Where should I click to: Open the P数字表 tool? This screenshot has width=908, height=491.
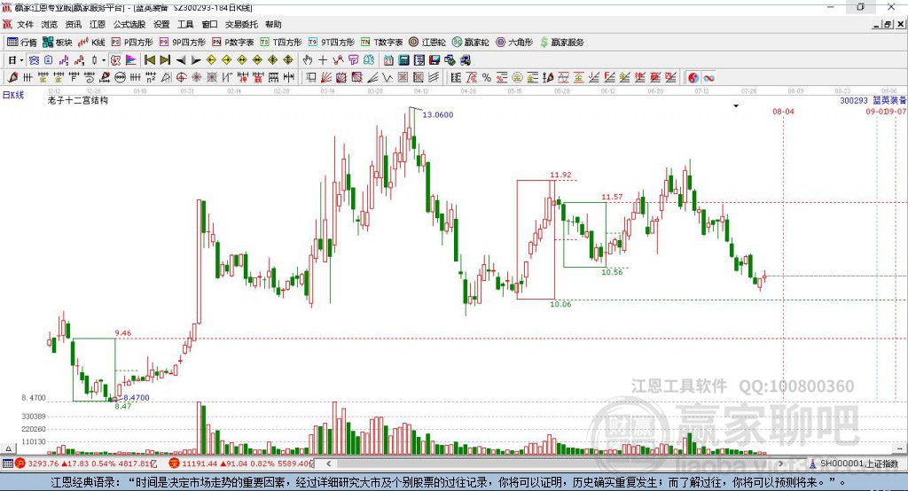click(233, 43)
